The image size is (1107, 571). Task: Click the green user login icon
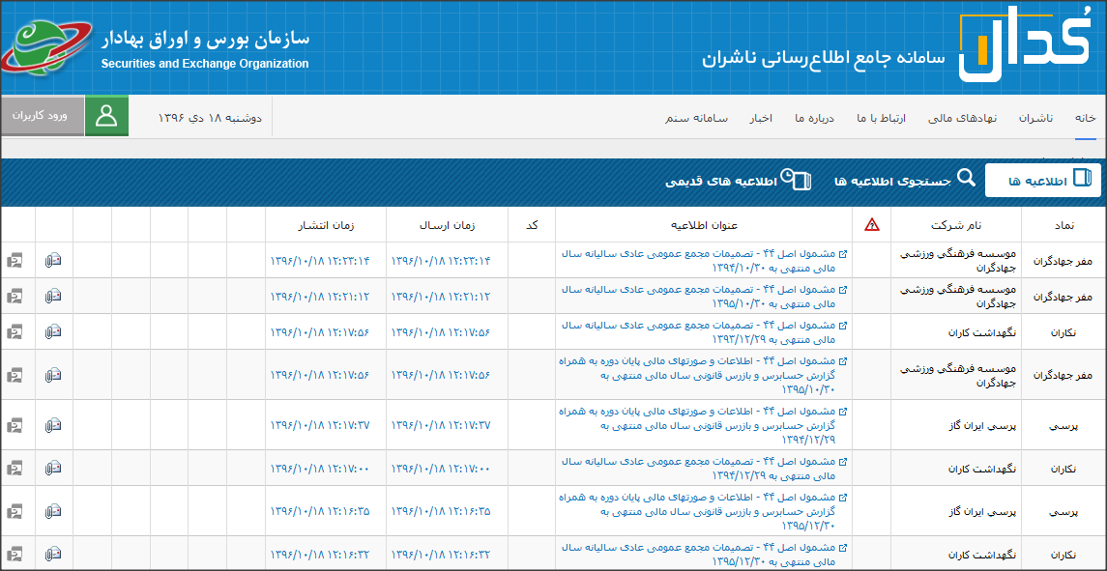coord(106,116)
